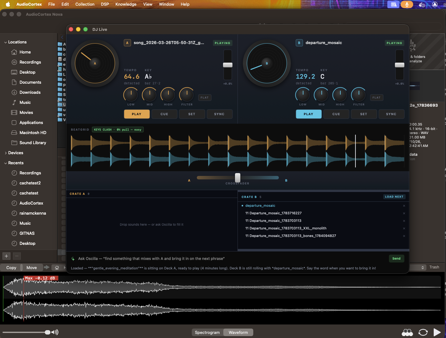This screenshot has height=338, width=446.
Task: Open the Movies film icon
Action: [14, 112]
